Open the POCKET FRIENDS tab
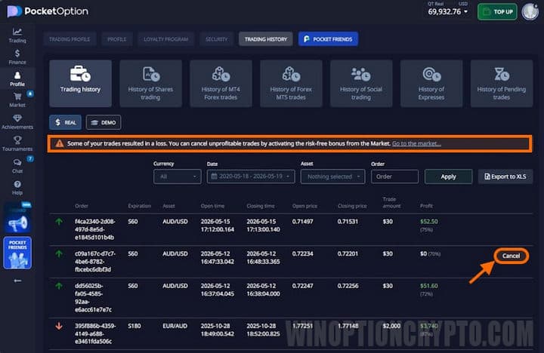This screenshot has height=353, width=544. click(x=328, y=39)
